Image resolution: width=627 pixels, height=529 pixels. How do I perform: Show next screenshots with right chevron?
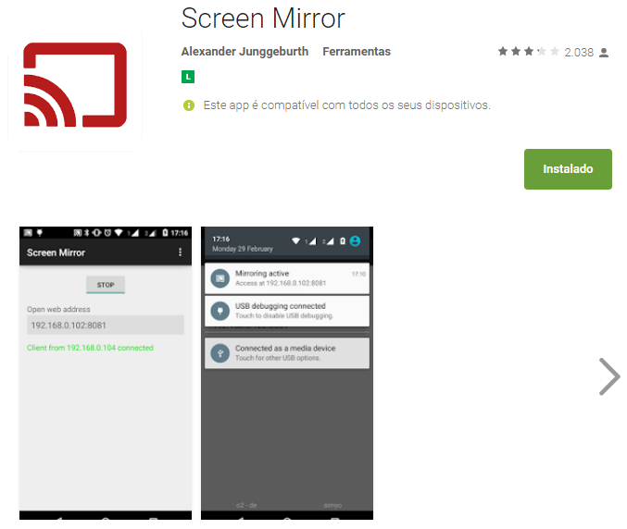pos(608,376)
